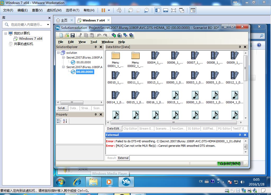
Task: Click the Layer0 (96%) progress indicator
Action: [230, 164]
